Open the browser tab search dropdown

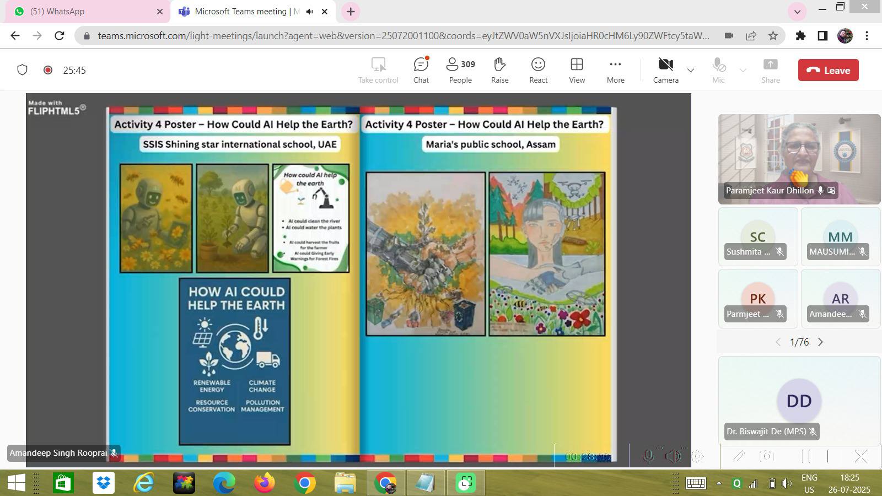pyautogui.click(x=797, y=12)
